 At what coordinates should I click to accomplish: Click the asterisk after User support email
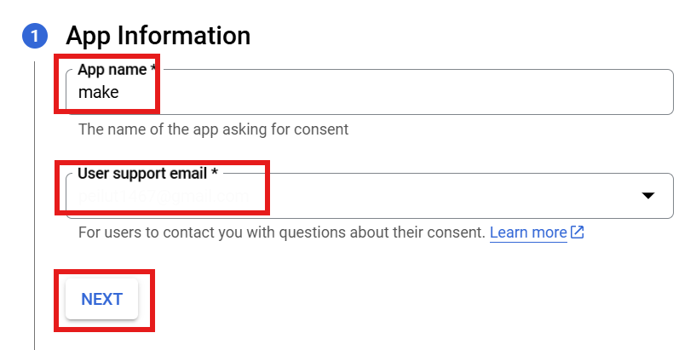215,173
